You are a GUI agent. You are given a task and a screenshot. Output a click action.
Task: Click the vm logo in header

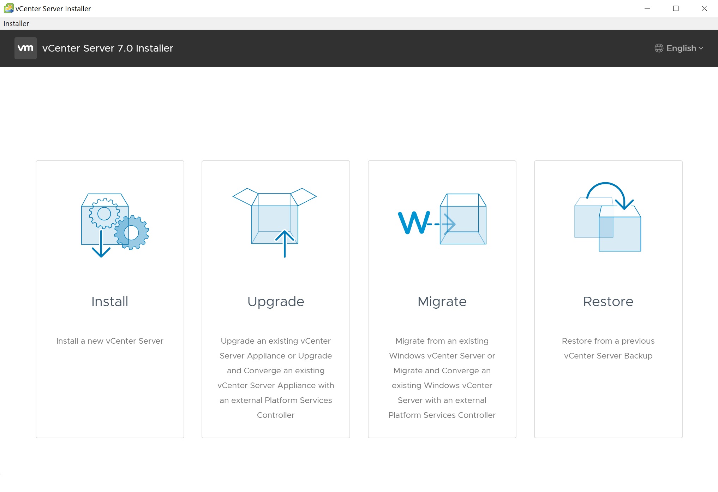click(x=25, y=48)
